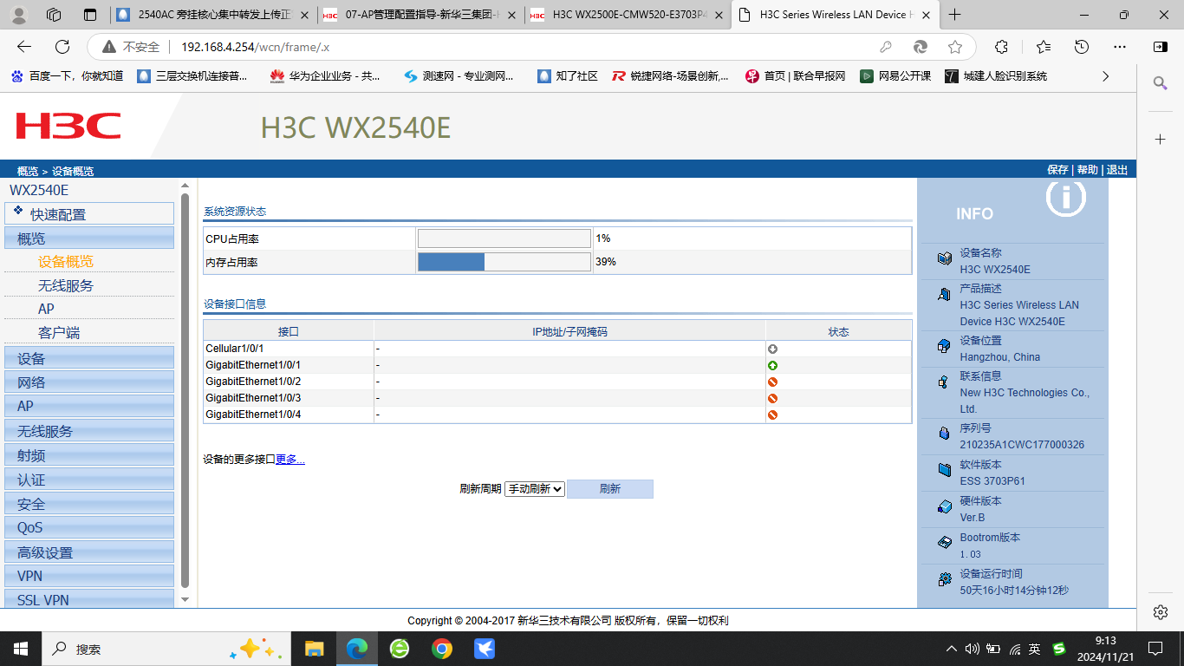1184x666 pixels.
Task: Click the browser address bar URL
Action: point(256,47)
